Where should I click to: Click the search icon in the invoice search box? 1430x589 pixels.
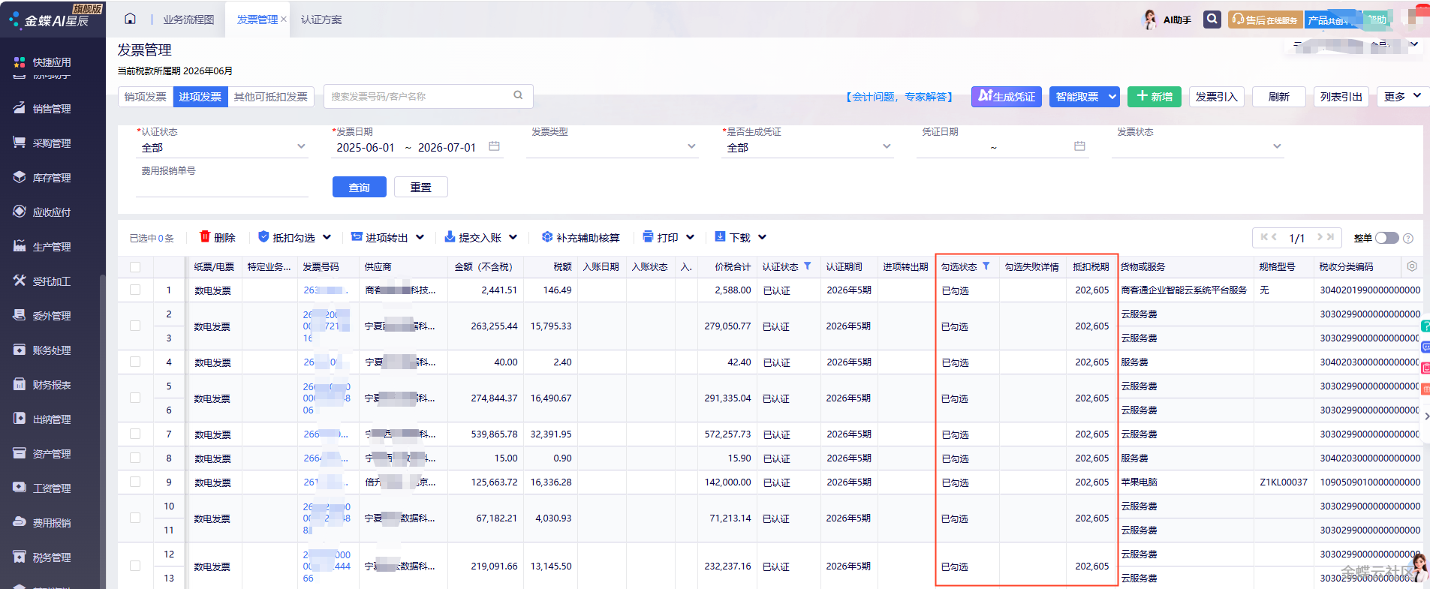coord(518,95)
